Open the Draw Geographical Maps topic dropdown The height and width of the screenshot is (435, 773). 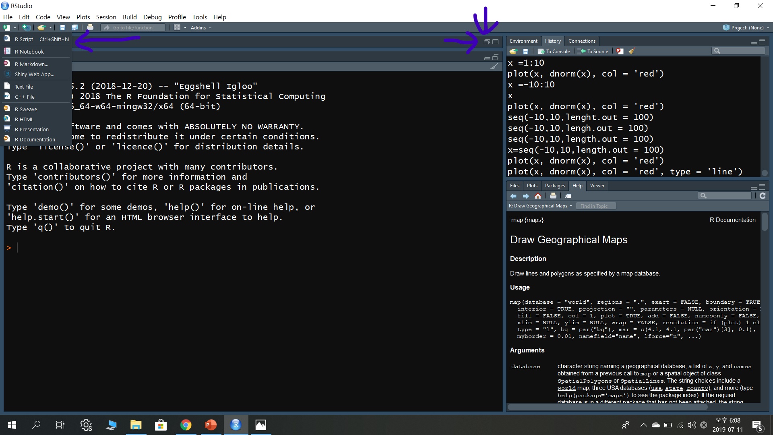click(x=540, y=206)
